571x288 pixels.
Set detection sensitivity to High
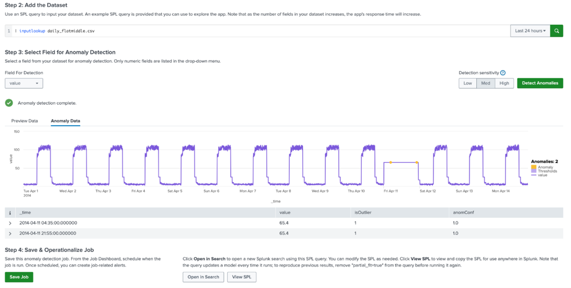504,83
